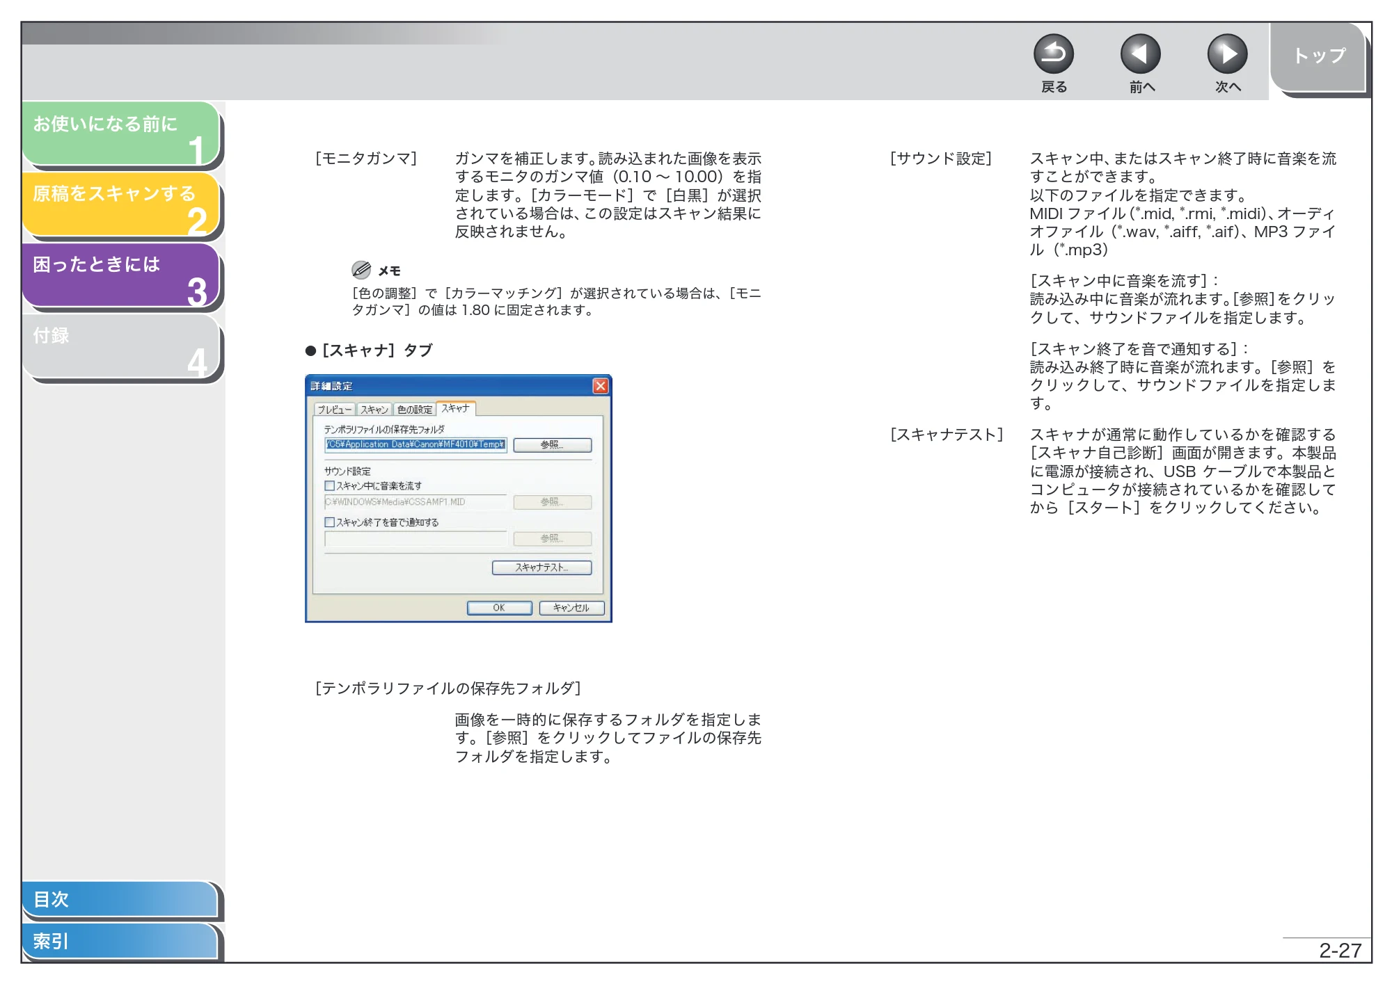Screen dimensions: 1392x984
Task: Click the [スキャナテスト] label
Action: click(947, 435)
